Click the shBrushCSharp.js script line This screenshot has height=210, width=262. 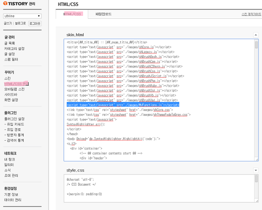click(x=125, y=66)
